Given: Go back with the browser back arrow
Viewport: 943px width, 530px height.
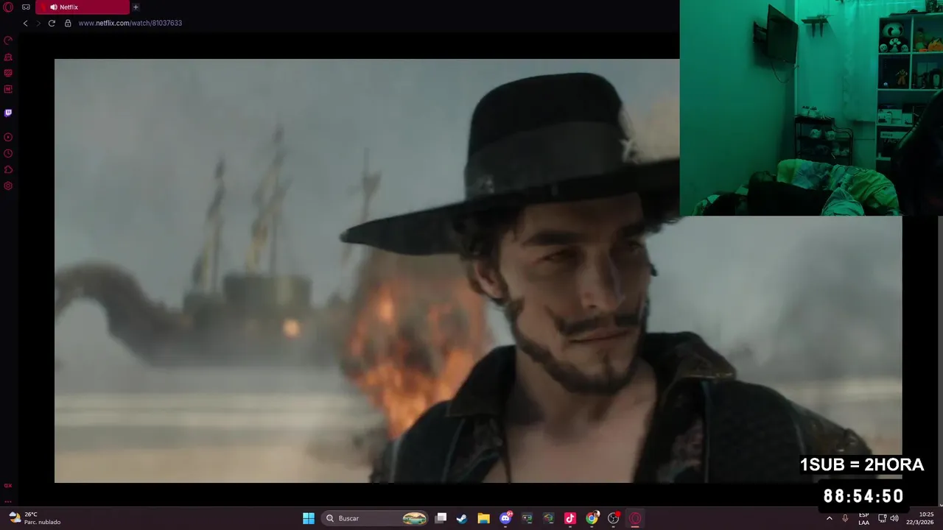Looking at the screenshot, I should tap(25, 23).
